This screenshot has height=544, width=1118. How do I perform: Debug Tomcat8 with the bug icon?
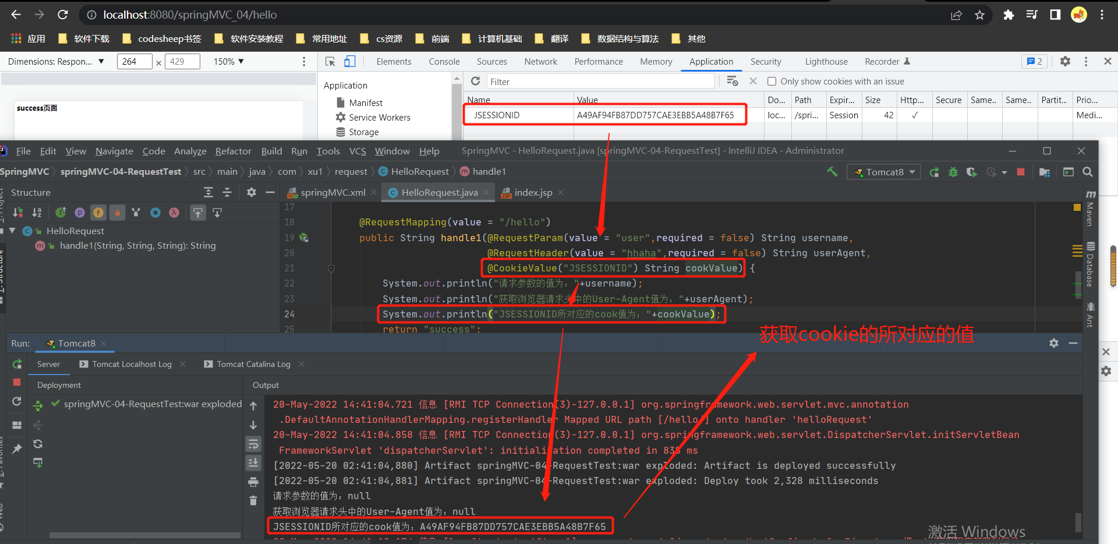[x=953, y=172]
